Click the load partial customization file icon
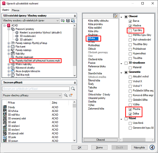The image size is (158, 153). click(63, 21)
